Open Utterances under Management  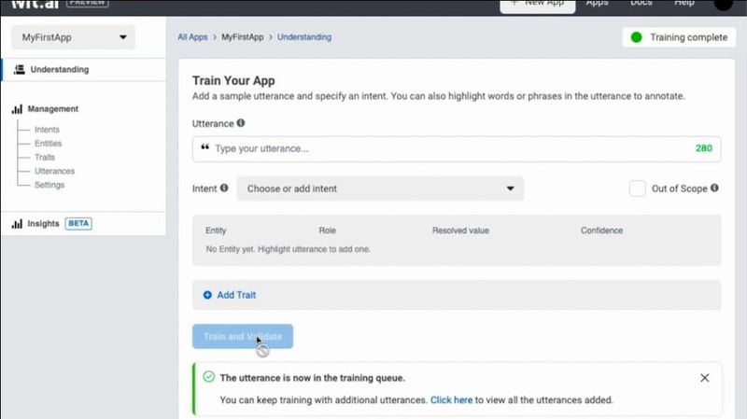[x=54, y=171]
